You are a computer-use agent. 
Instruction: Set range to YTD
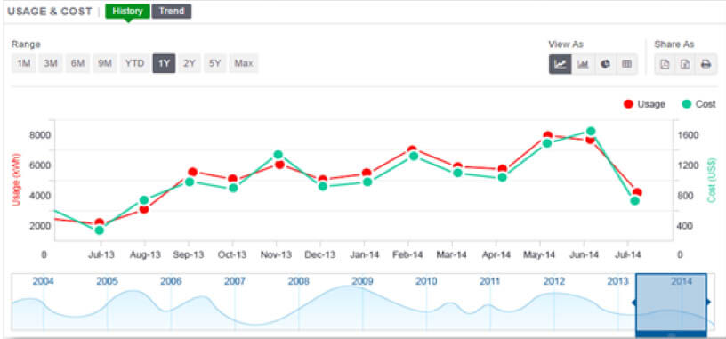tap(134, 63)
